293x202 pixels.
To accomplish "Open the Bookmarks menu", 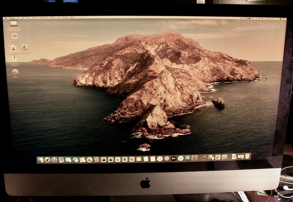I will (x=43, y=18).
